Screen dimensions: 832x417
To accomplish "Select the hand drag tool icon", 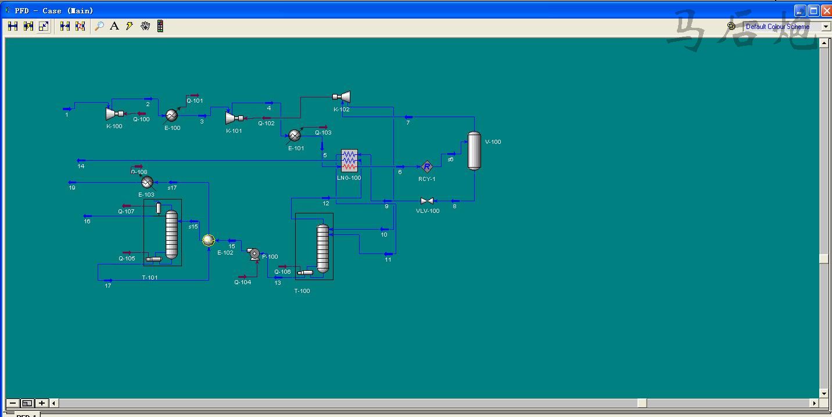I will pos(145,26).
